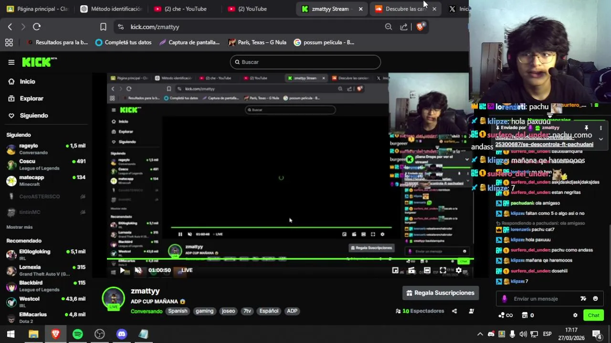Switch to the Página principal tab
This screenshot has height=343, width=611.
click(x=38, y=9)
